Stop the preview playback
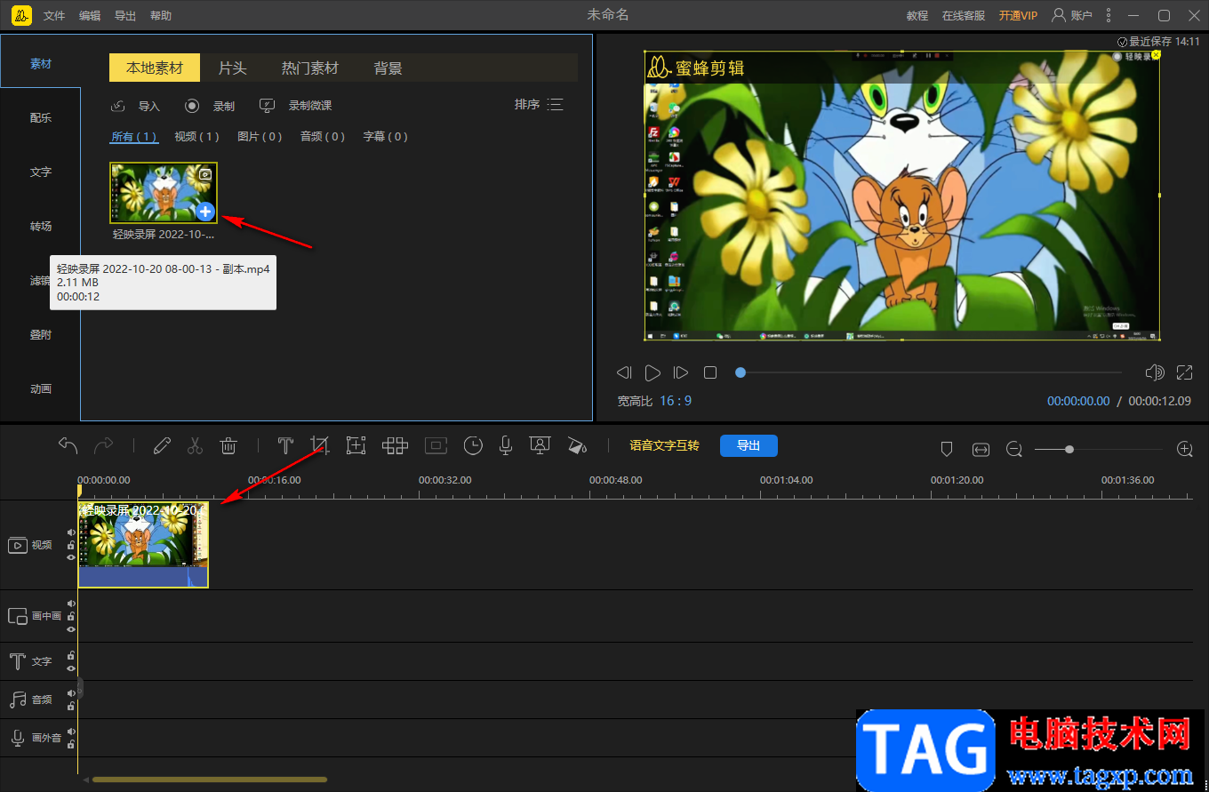This screenshot has height=792, width=1209. pos(710,372)
